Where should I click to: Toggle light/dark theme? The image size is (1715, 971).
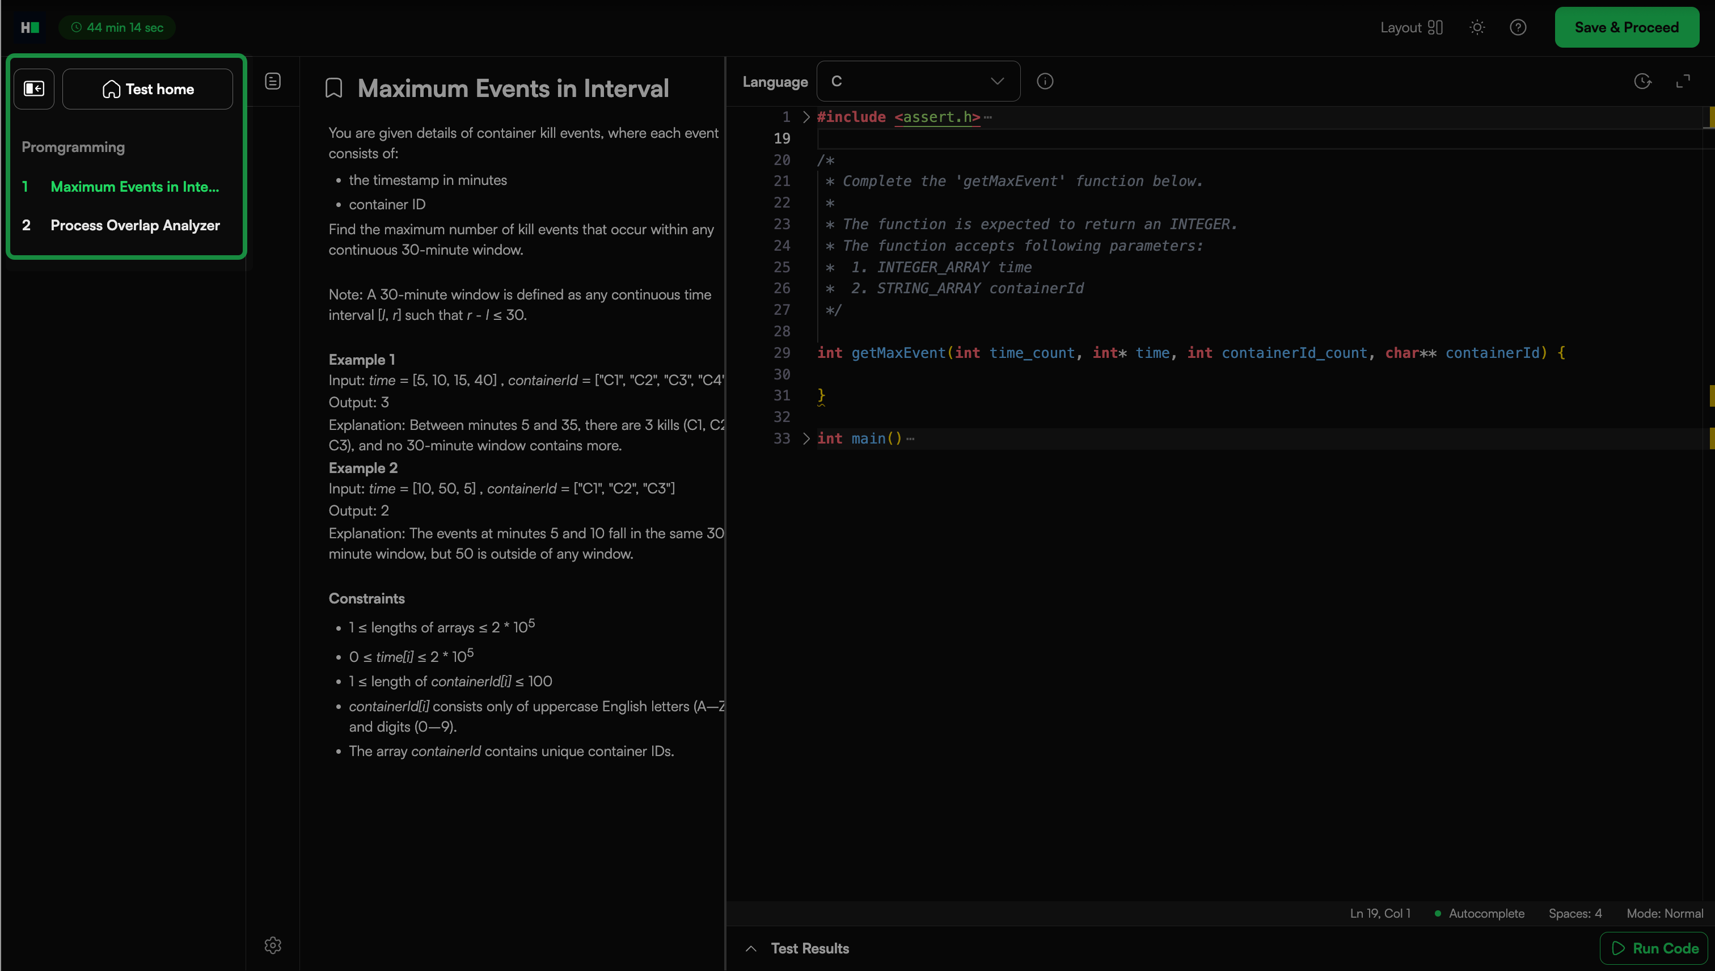[1477, 27]
